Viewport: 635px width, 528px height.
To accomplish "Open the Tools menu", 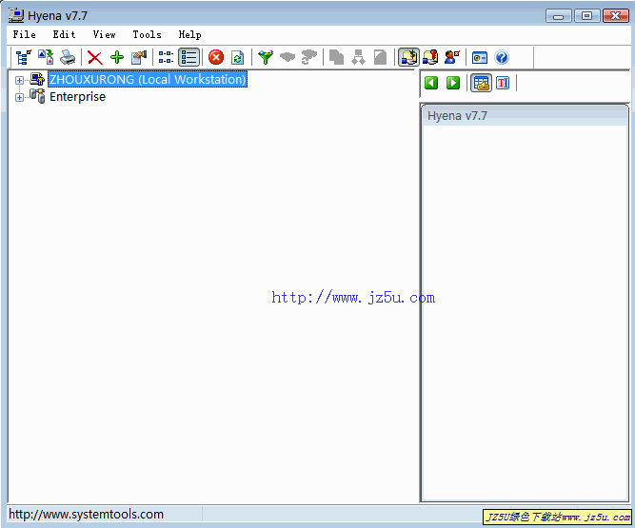I will tap(147, 35).
